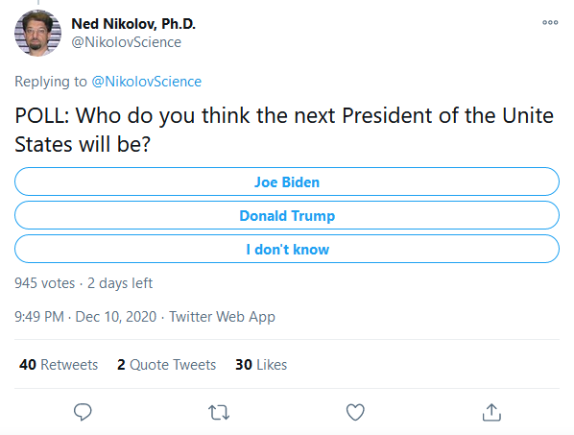This screenshot has width=574, height=435.
Task: Click the retweet arrows icon
Action: 219,412
